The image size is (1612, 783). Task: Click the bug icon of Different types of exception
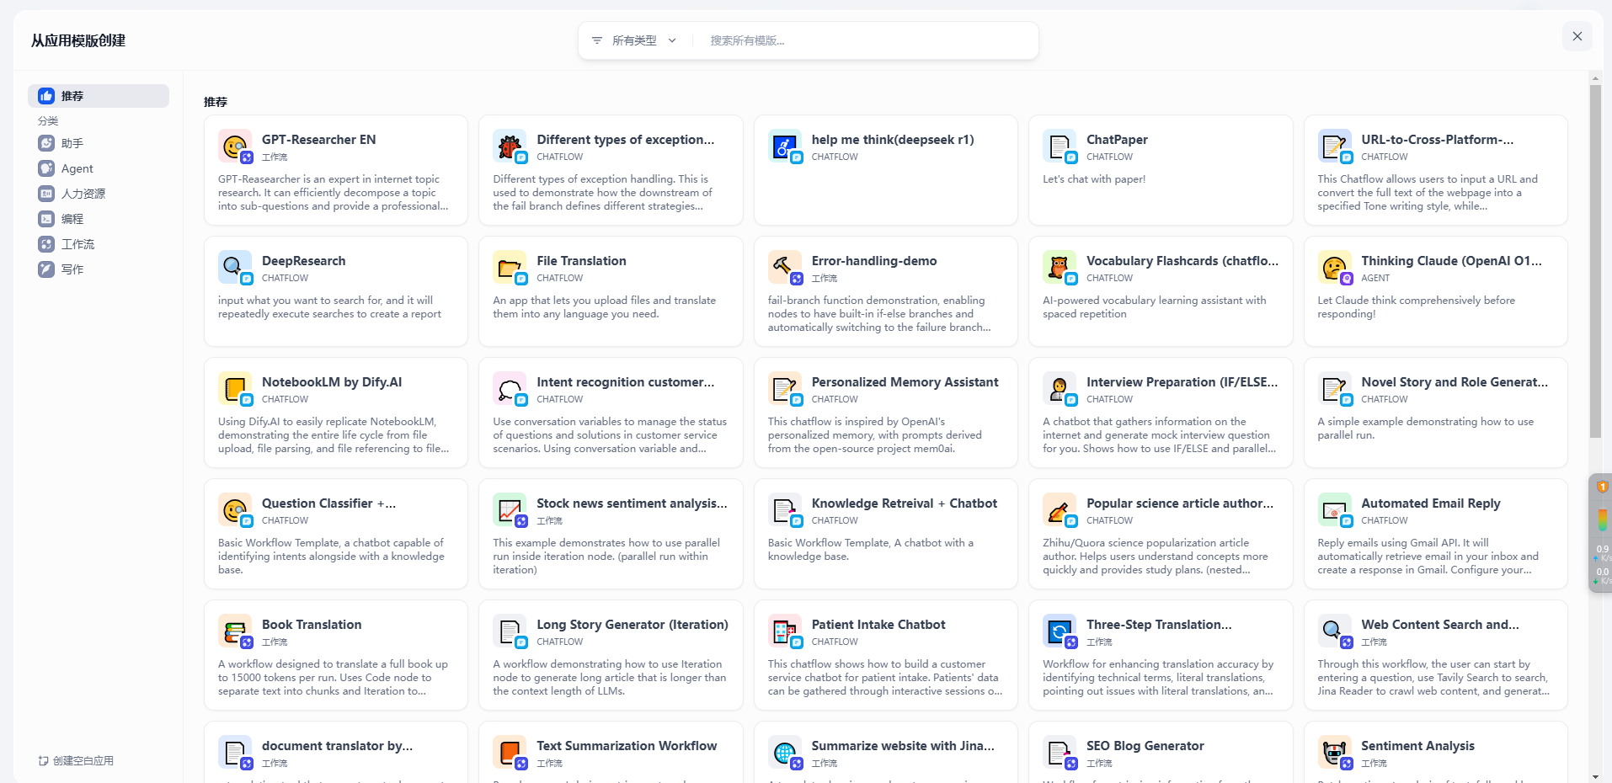[510, 146]
